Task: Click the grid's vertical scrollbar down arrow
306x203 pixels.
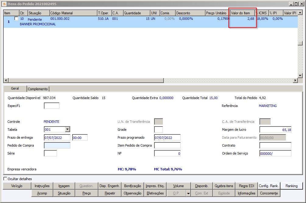Action: coord(300,75)
